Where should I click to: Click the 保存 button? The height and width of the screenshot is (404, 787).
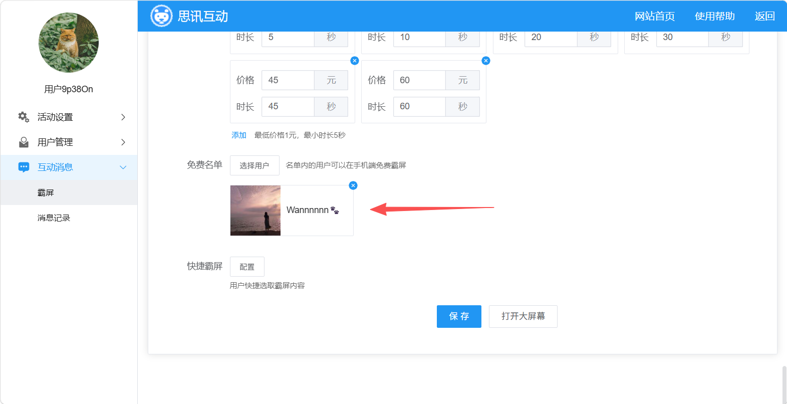click(459, 316)
